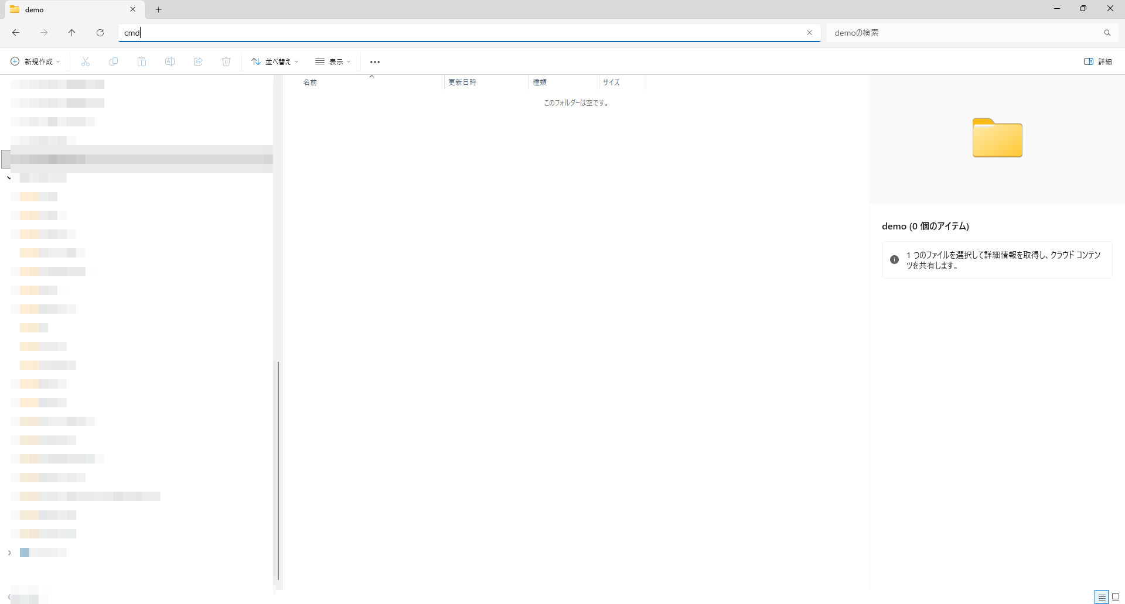Expand the last navigation tree item
This screenshot has width=1125, height=604.
(x=9, y=552)
